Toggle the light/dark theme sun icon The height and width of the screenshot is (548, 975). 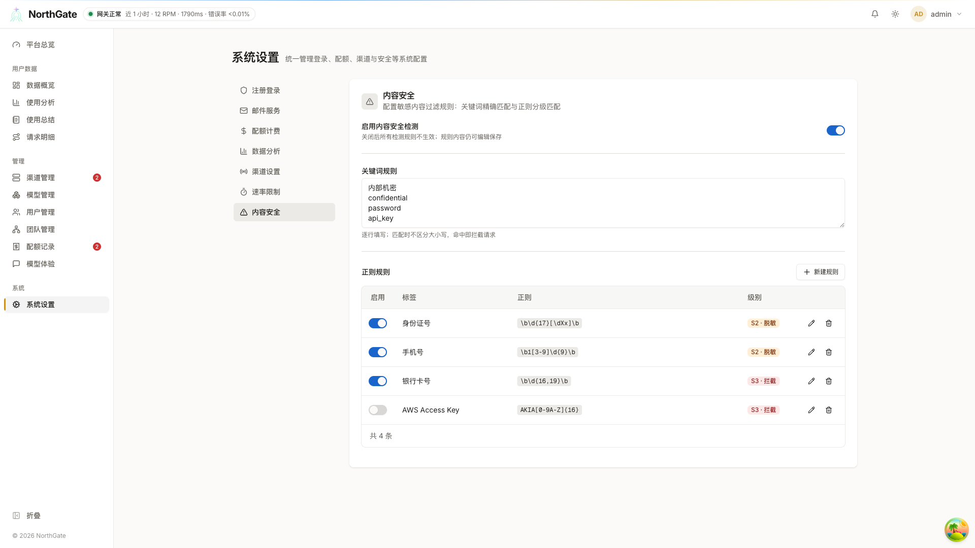coord(895,14)
